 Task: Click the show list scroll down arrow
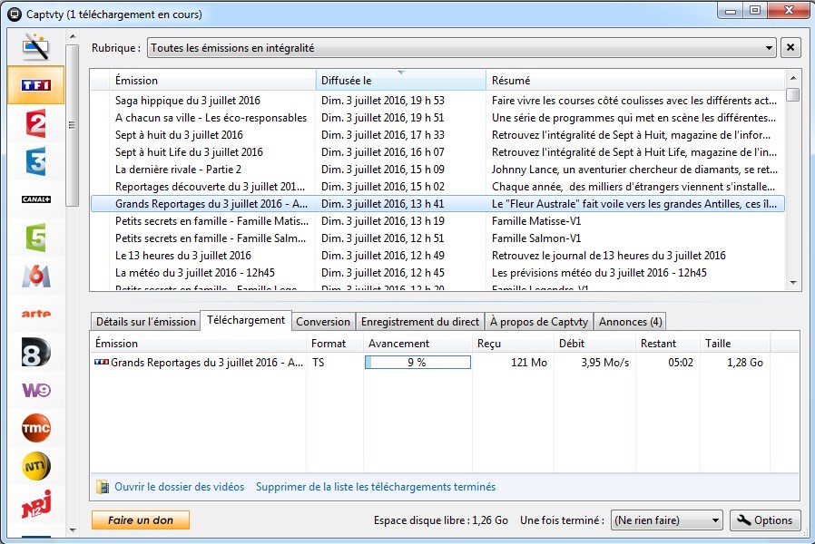[x=792, y=283]
